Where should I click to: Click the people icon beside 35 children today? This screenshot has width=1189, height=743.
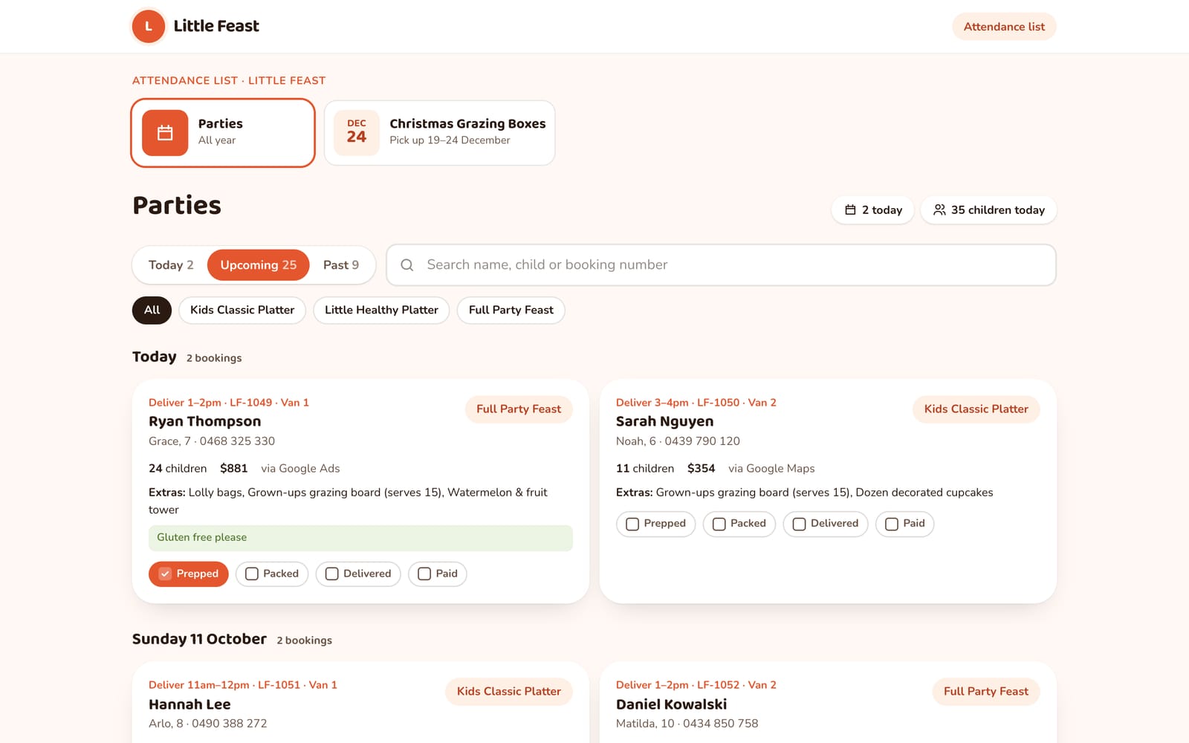(x=939, y=210)
